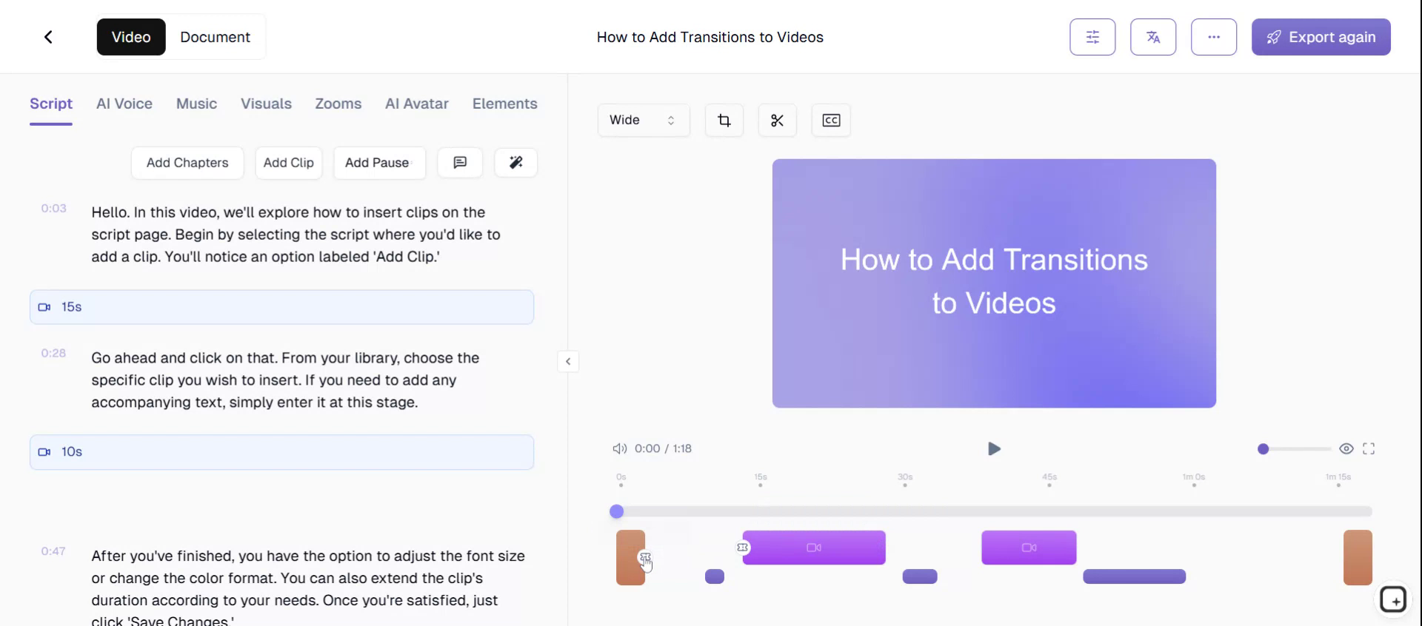Screen dimensions: 1422x626
Task: Click the paragraph starting 'After you've finished'
Action: tap(308, 588)
